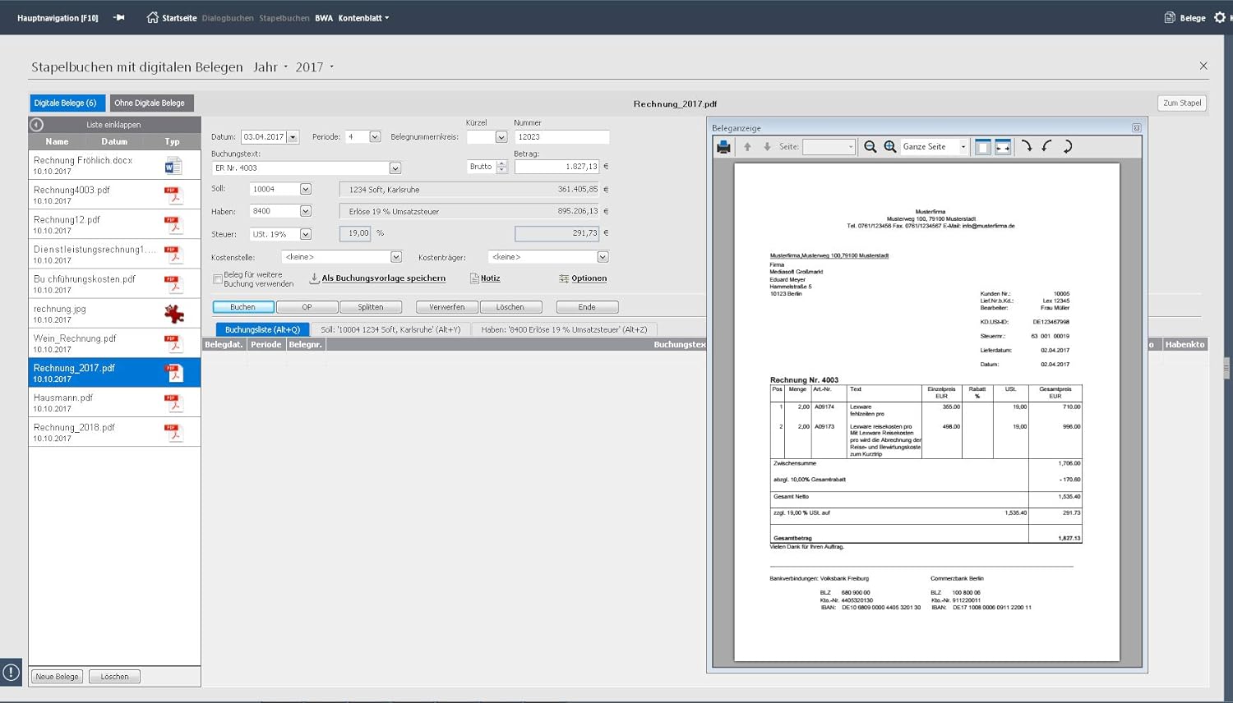Click the Brutto stepper arrows

[501, 167]
